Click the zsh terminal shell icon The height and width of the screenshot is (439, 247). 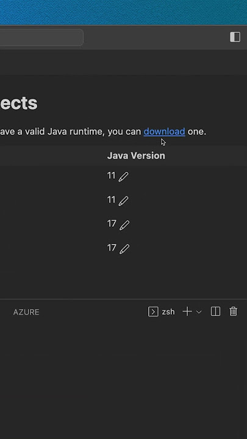pyautogui.click(x=153, y=312)
